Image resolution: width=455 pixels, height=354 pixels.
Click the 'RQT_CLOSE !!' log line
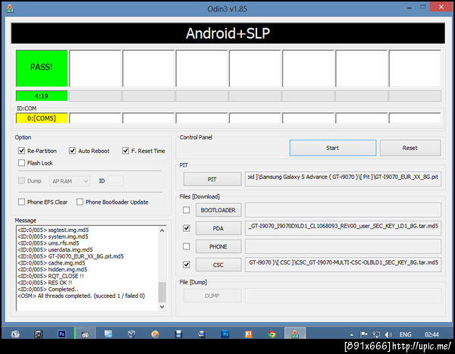[x=51, y=276]
